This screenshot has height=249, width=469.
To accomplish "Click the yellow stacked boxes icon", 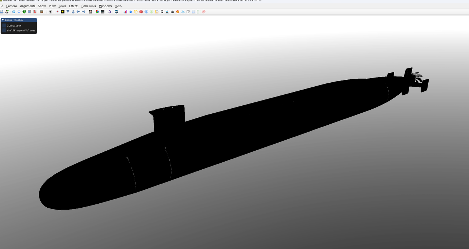I will pos(136,12).
